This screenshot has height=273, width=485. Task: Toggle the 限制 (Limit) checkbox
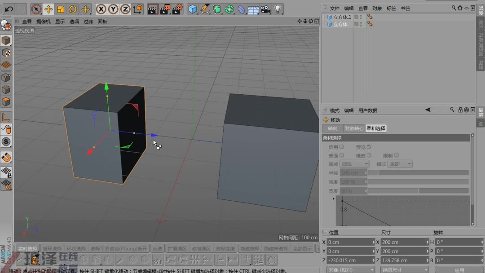coord(396,155)
